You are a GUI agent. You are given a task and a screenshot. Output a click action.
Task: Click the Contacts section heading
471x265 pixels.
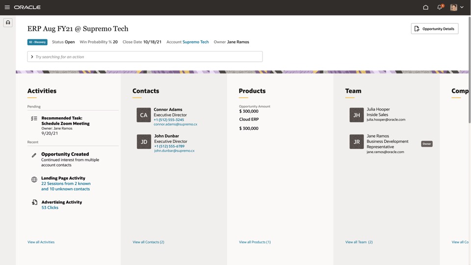146,91
